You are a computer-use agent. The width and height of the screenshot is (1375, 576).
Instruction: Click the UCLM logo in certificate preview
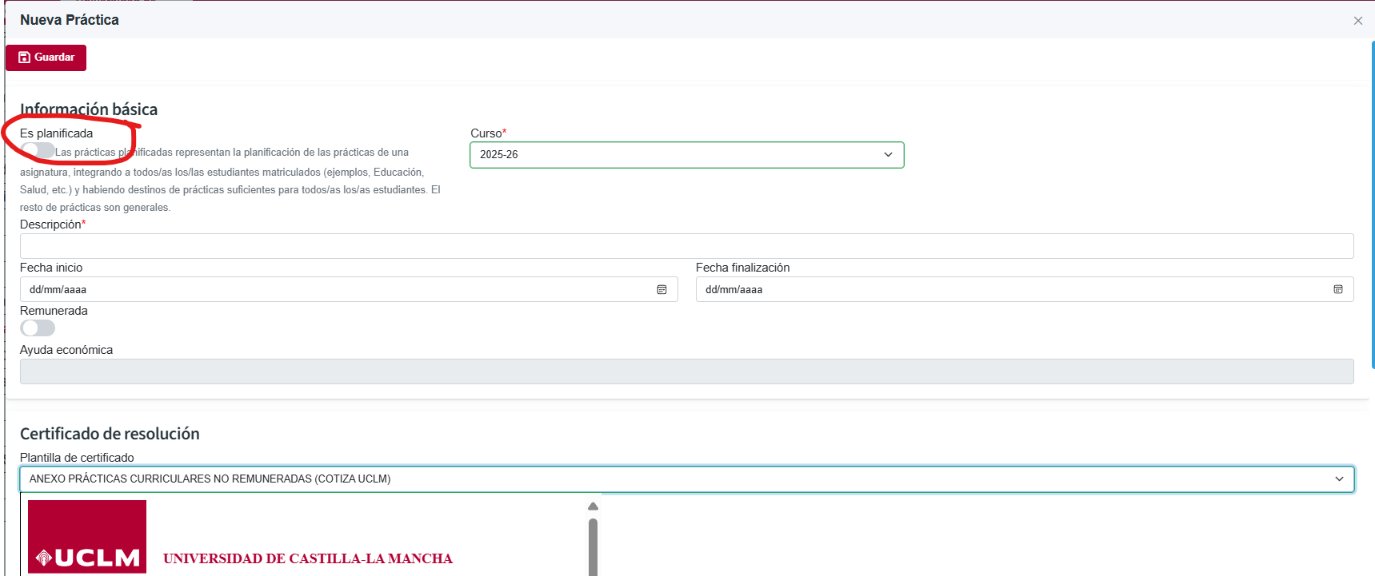87,537
